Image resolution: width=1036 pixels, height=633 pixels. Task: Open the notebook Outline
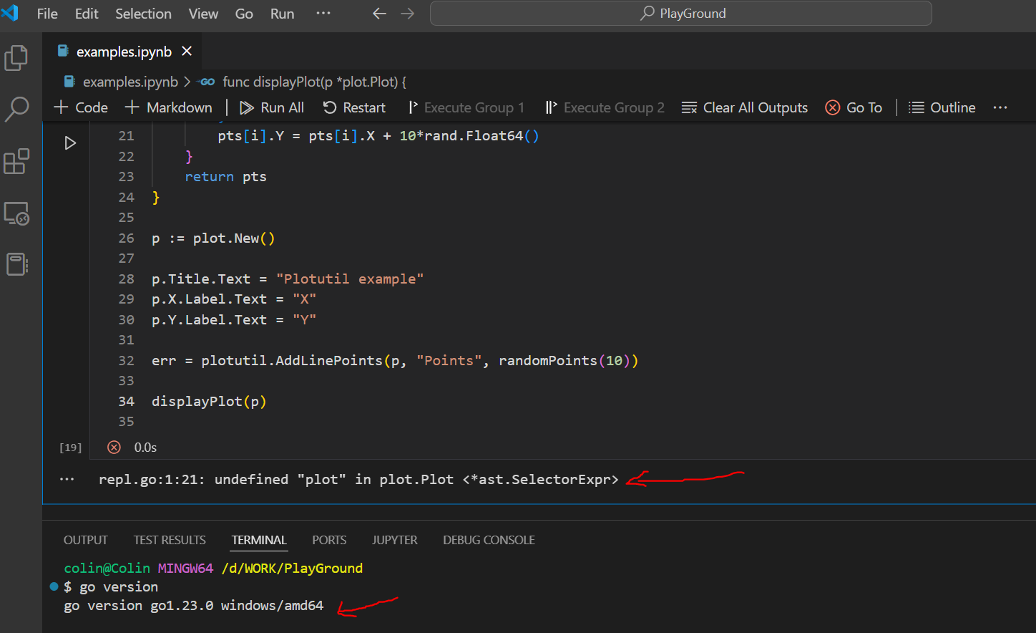942,107
